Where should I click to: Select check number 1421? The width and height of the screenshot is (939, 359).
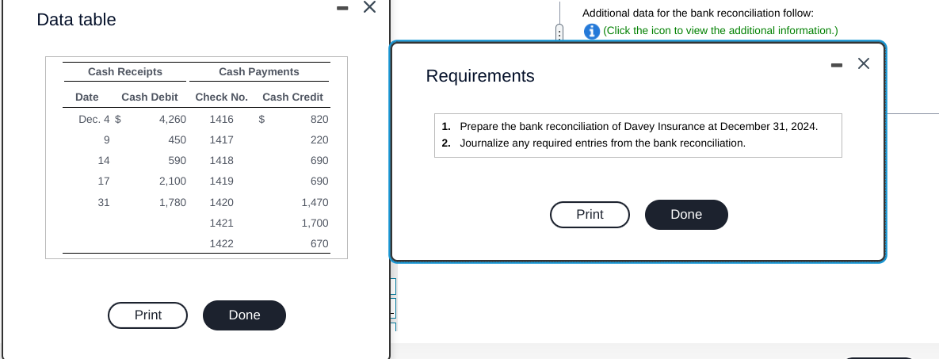tap(222, 223)
